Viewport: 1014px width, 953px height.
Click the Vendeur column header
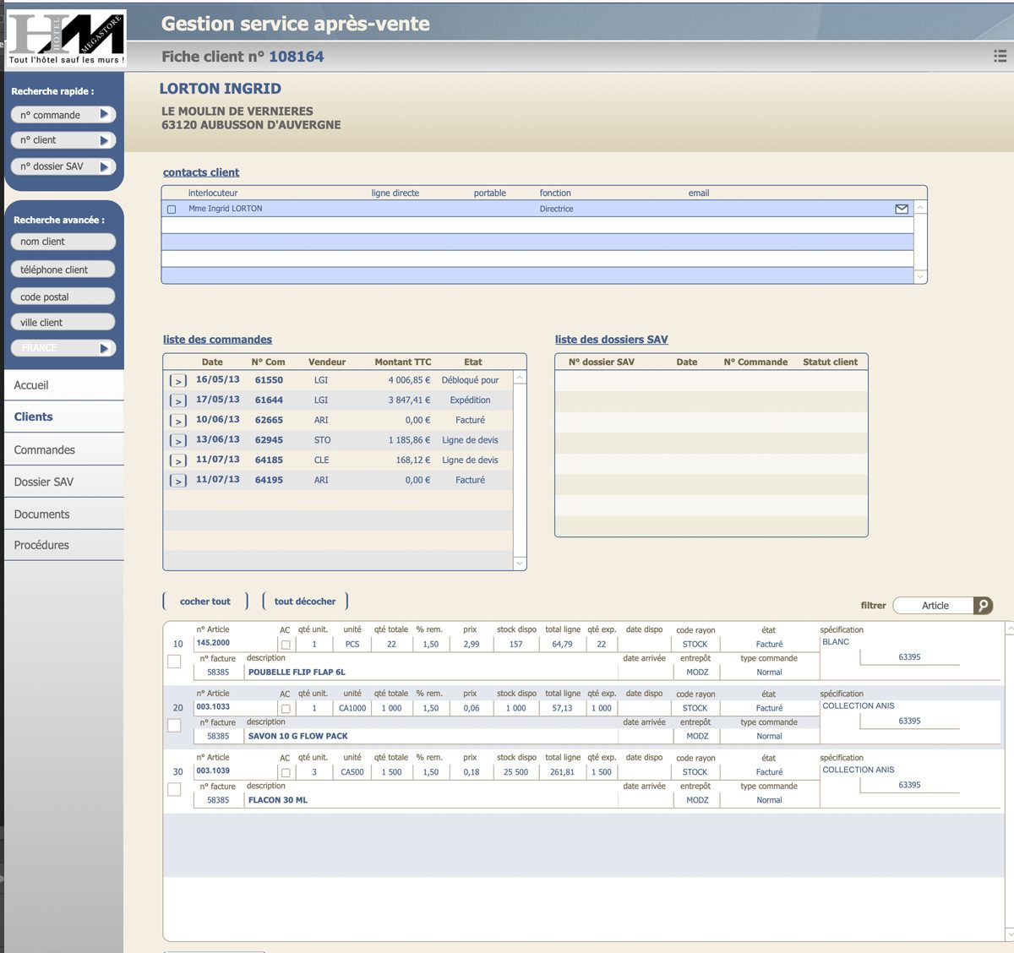point(327,362)
